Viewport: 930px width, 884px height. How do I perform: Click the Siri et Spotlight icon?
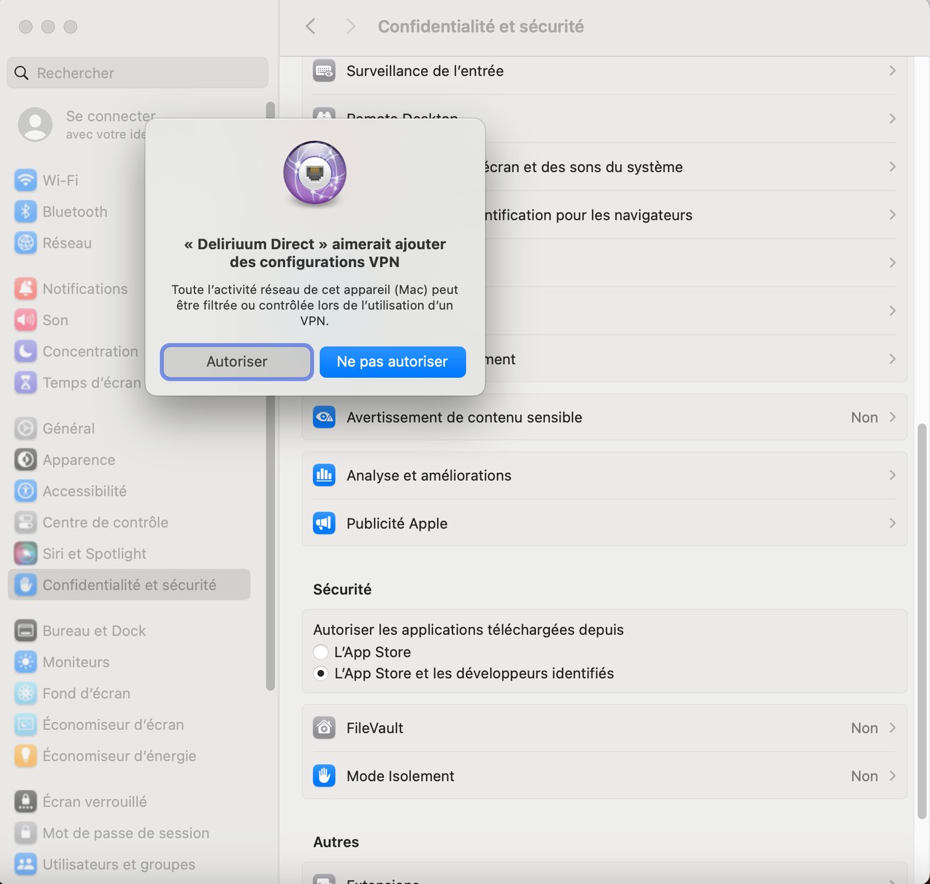pos(25,553)
